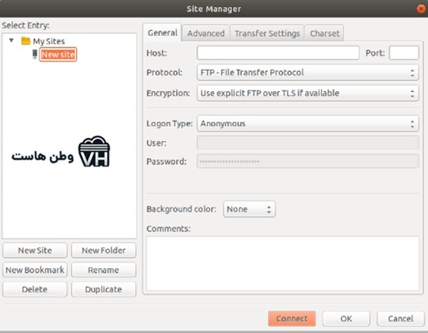This screenshot has height=333, width=428.
Task: Click the New Folder button
Action: tap(104, 251)
